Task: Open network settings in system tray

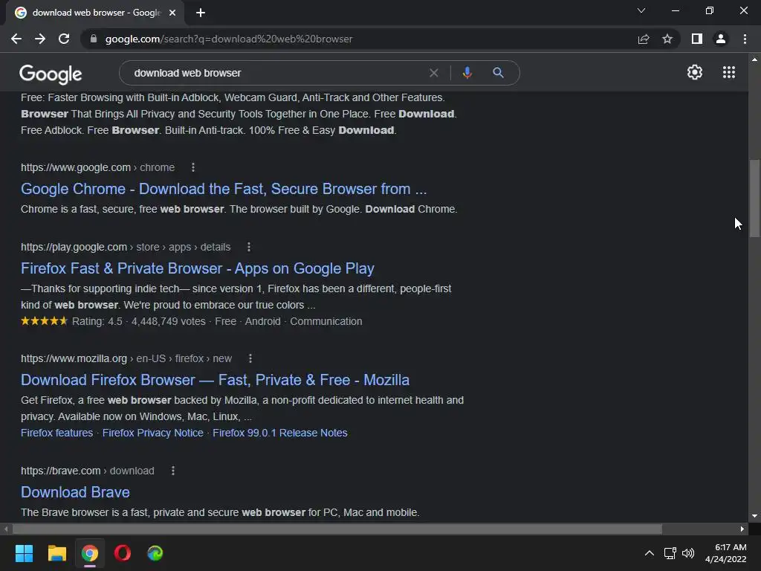Action: click(670, 553)
